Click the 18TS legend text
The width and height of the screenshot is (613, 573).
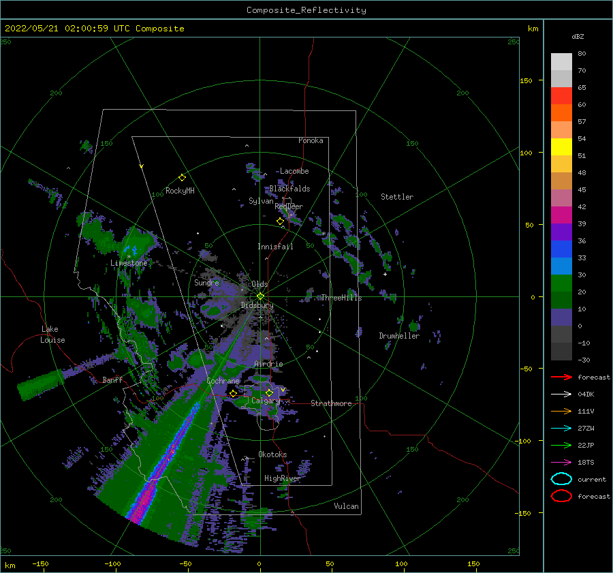[x=586, y=463]
